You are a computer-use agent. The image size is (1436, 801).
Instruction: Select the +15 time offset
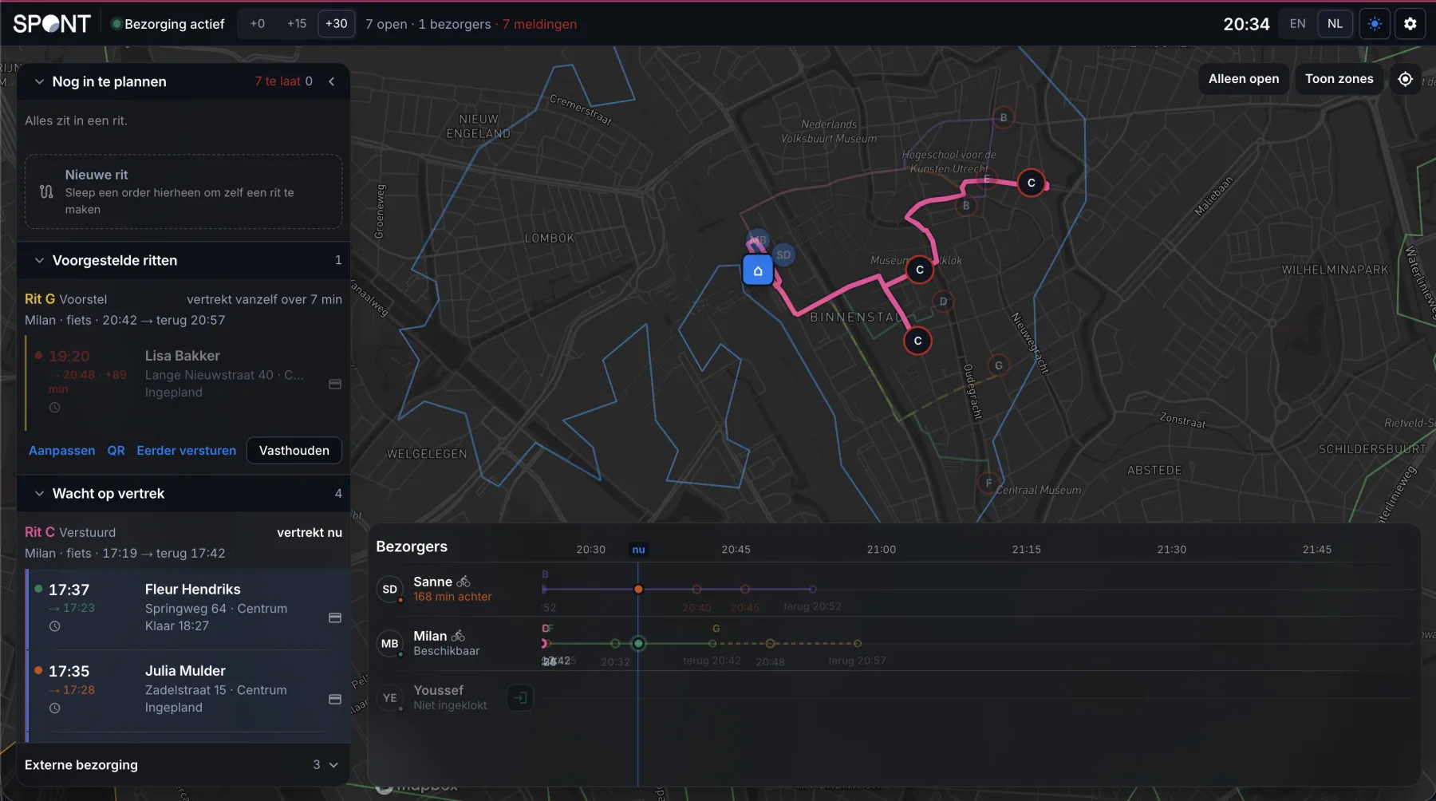pos(297,24)
